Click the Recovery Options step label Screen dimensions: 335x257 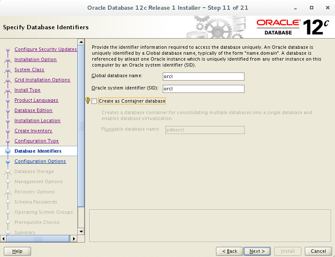coord(34,192)
